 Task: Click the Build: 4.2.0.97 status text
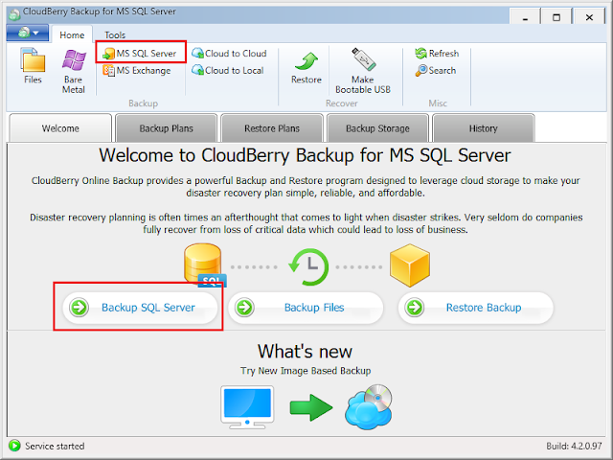click(x=574, y=446)
